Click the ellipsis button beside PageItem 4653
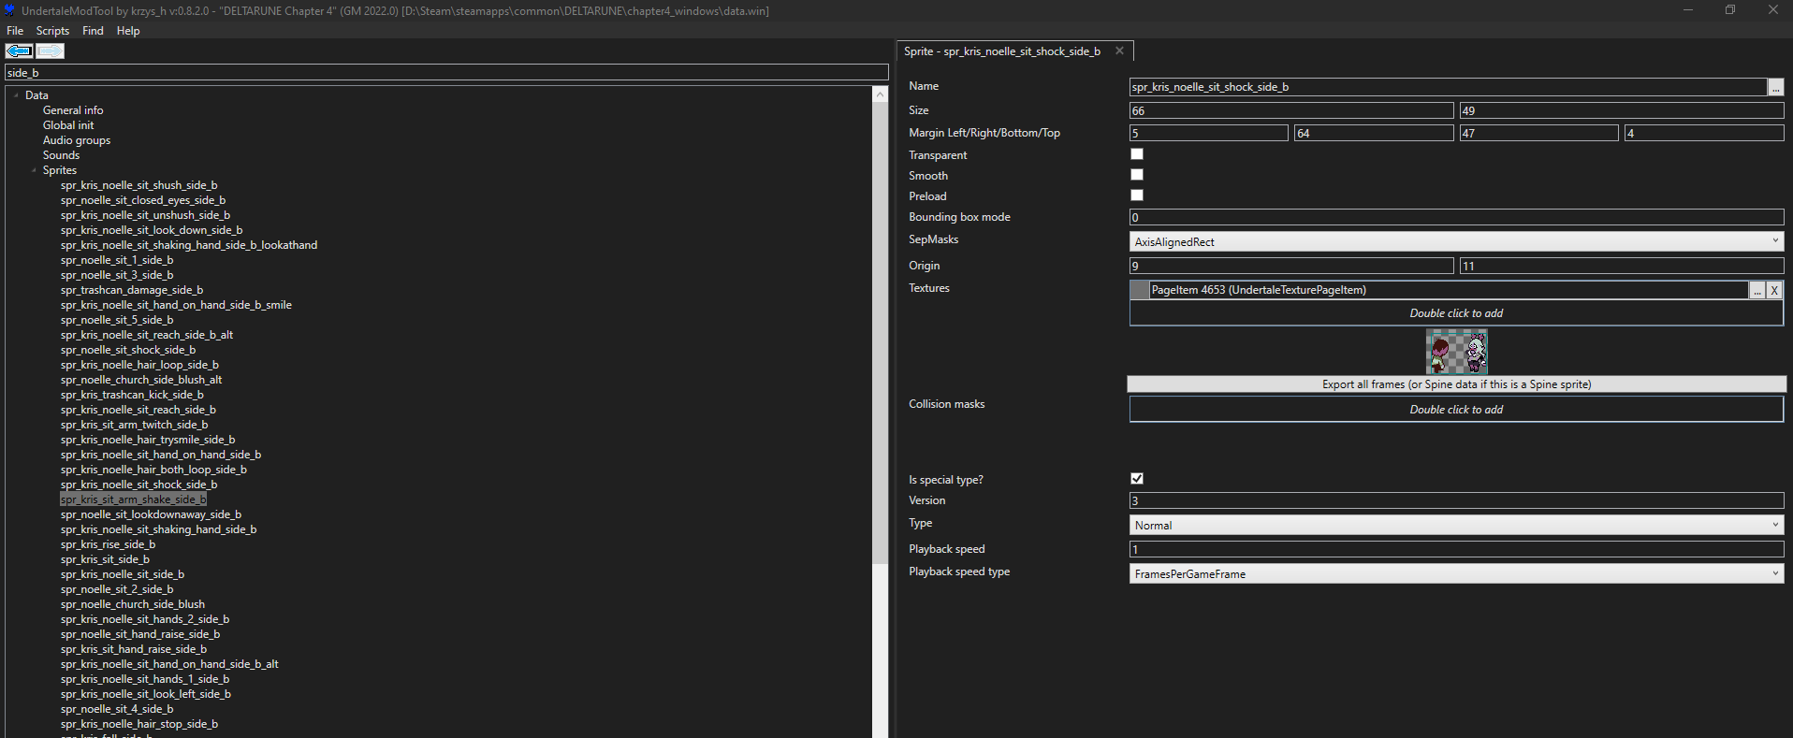 pos(1757,290)
